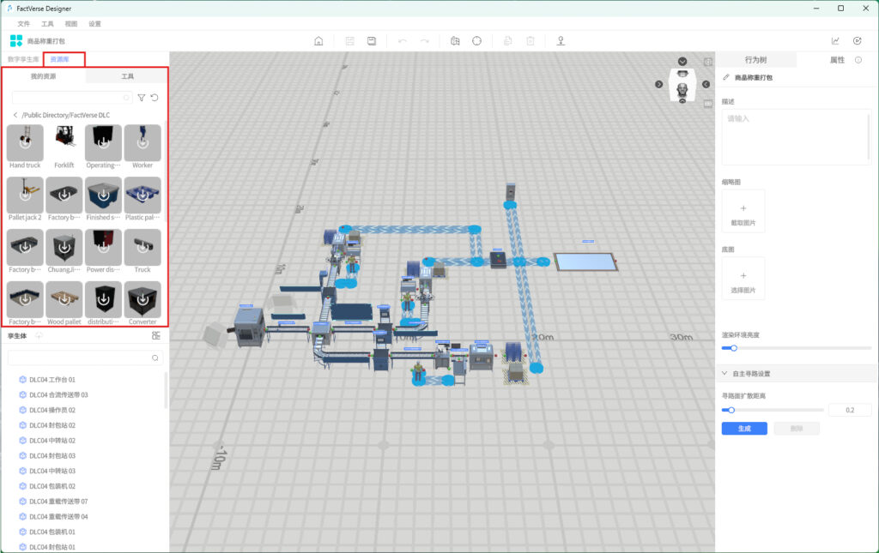Click the resource library search field

[72, 98]
